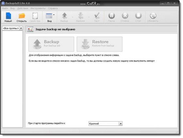The image size is (183, 138).
Task: Expand the Вид toolbar dropdown arrow
Action: tap(54, 15)
